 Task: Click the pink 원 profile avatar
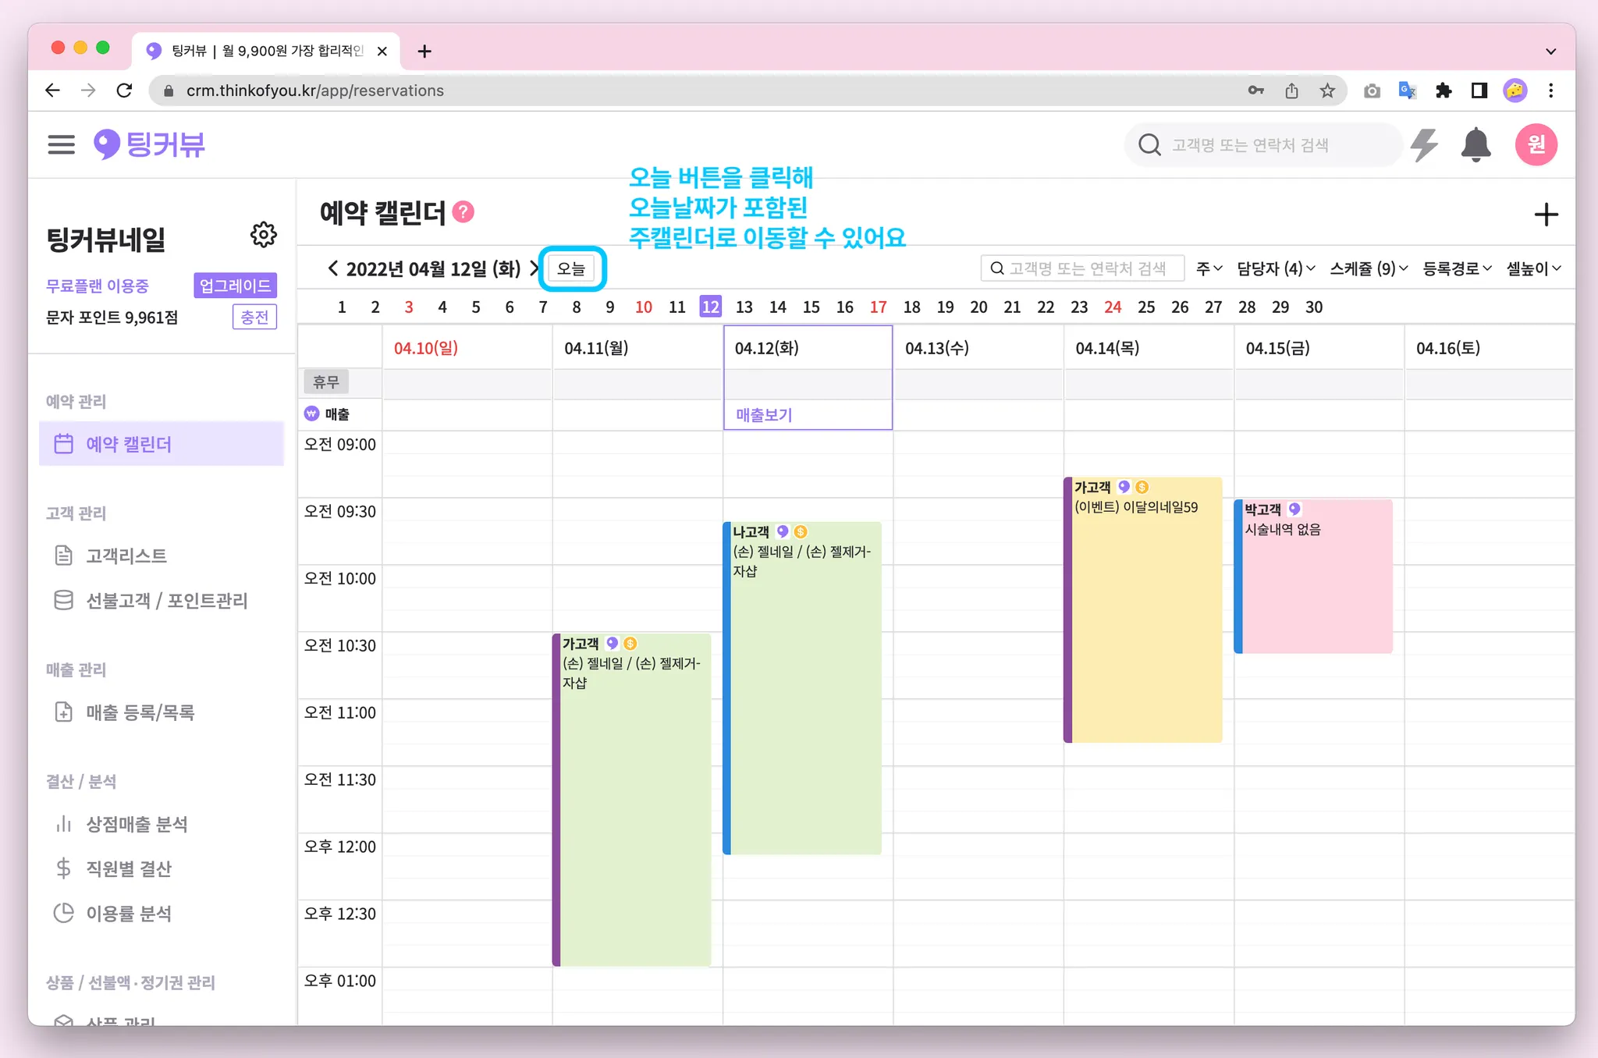click(x=1535, y=144)
